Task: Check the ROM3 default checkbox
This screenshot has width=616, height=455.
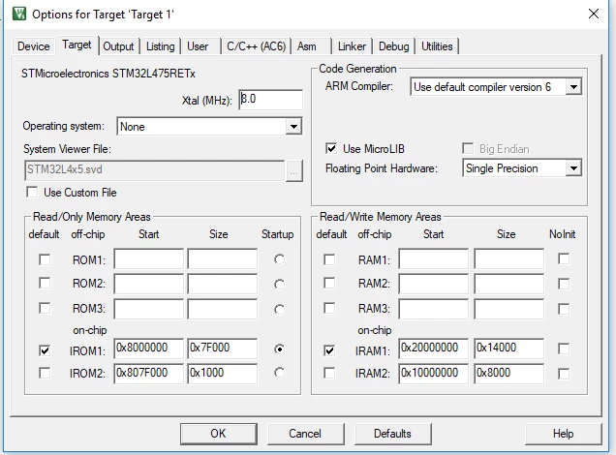Action: pyautogui.click(x=45, y=308)
